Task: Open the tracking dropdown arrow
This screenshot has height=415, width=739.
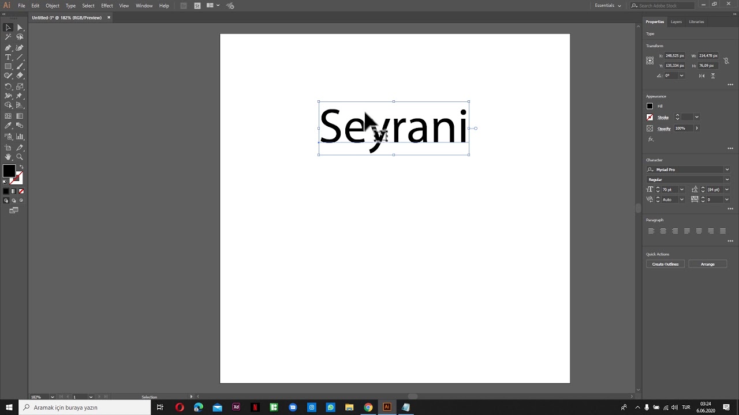Action: [x=727, y=199]
